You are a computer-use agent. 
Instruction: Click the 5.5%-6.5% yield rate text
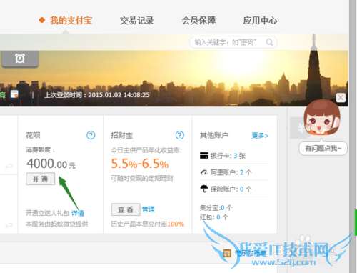click(140, 164)
